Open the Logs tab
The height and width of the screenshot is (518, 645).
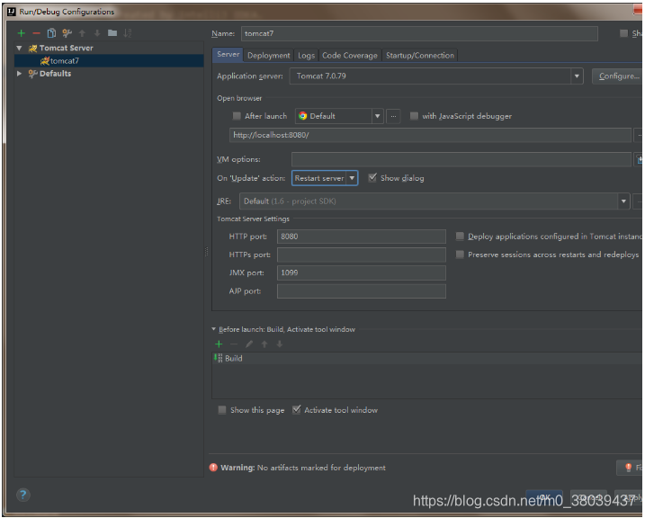306,56
